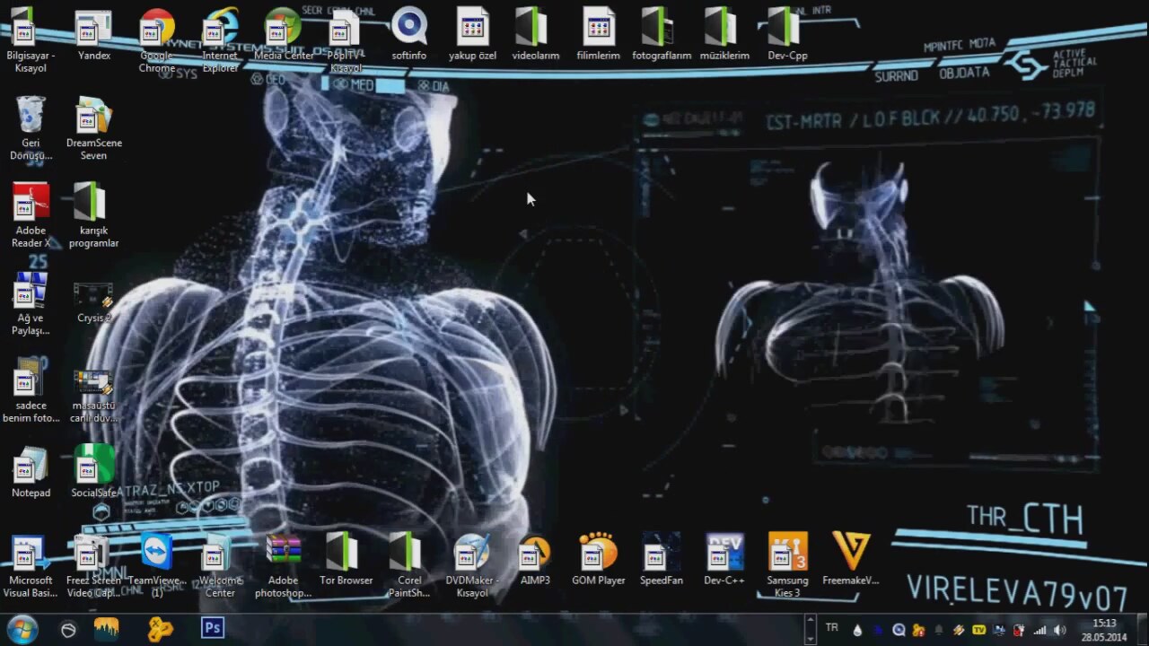Click the TR language indicator

click(x=832, y=628)
